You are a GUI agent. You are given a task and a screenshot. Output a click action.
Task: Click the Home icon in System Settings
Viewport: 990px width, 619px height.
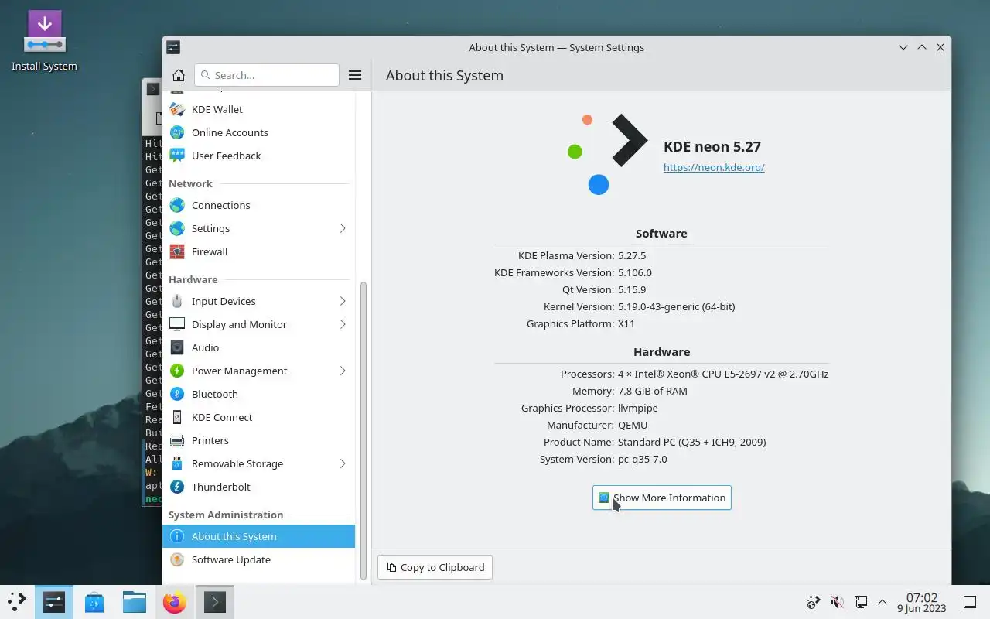click(x=178, y=75)
